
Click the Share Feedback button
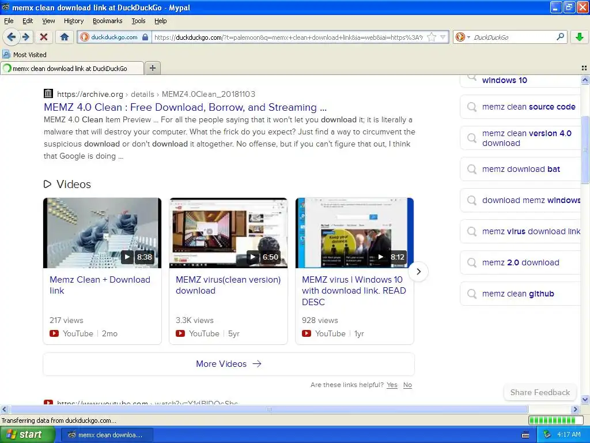pos(540,392)
